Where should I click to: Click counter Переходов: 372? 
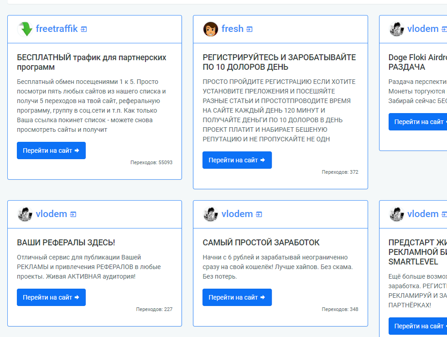click(340, 172)
